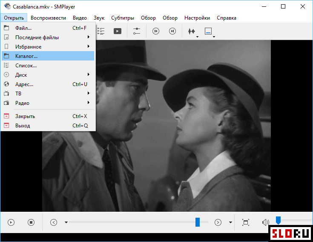Click the folder icon beside Файл...
This screenshot has height=242, width=313.
[x=6, y=28]
